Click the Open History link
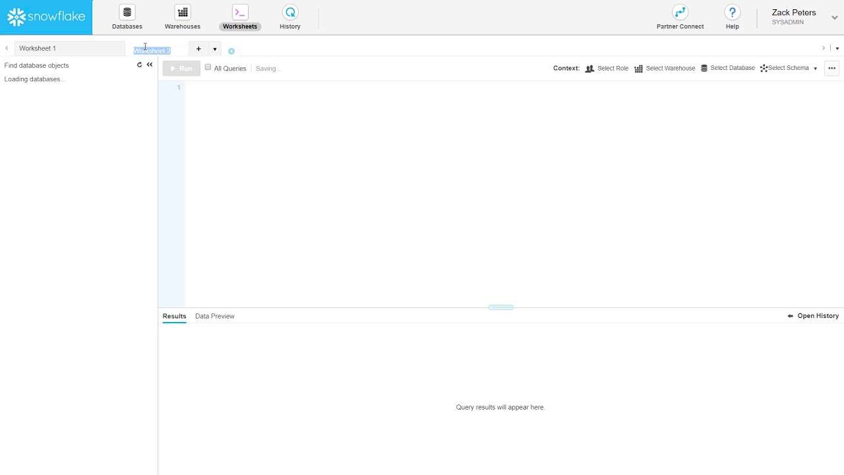This screenshot has height=475, width=844. (x=813, y=316)
